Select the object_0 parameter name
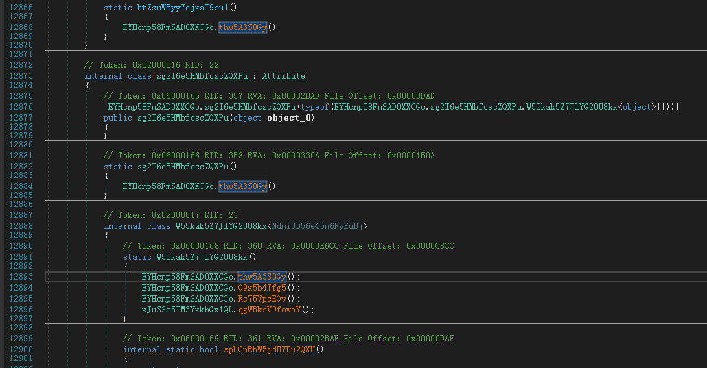 click(288, 118)
